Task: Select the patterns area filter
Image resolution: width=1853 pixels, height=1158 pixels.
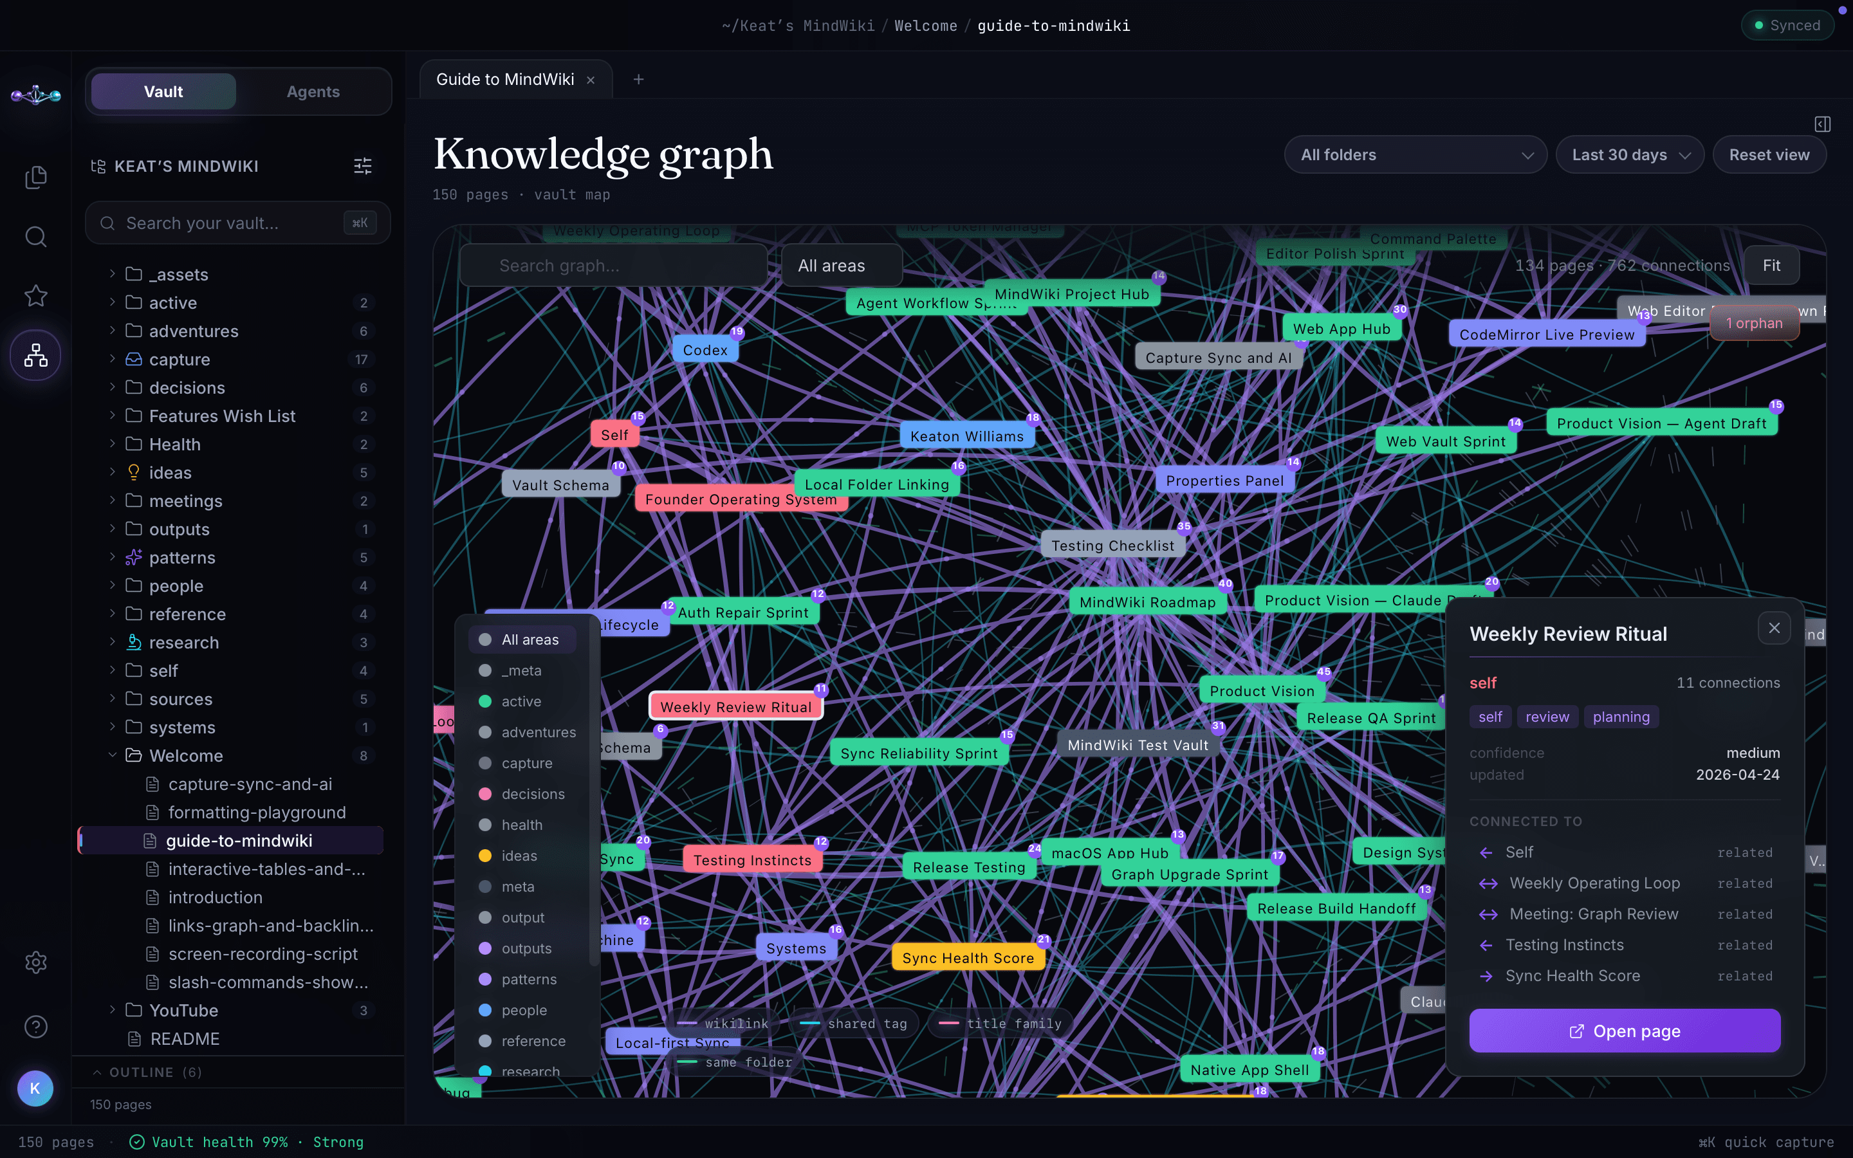Action: 523,980
